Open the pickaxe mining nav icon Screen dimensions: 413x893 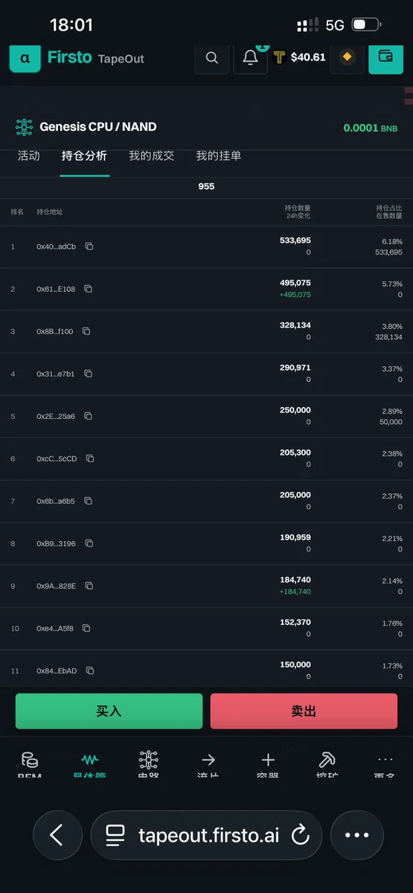tap(327, 760)
